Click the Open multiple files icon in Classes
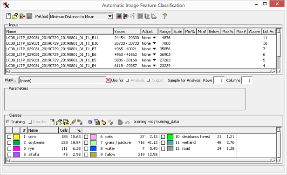 tap(66, 122)
